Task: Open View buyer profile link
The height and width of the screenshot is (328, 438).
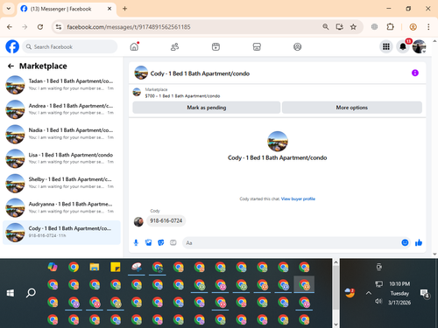Action: (x=298, y=199)
